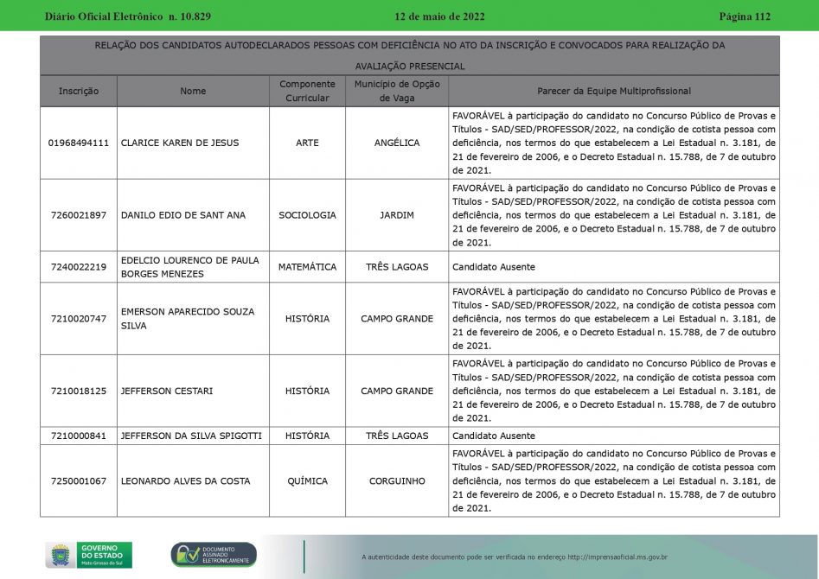Select the Inscrição column header
The width and height of the screenshot is (819, 579).
coord(79,91)
